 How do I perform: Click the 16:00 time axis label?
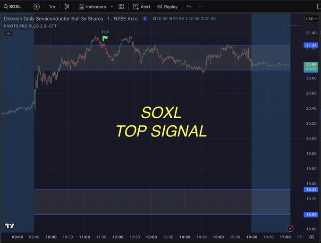coord(252,237)
